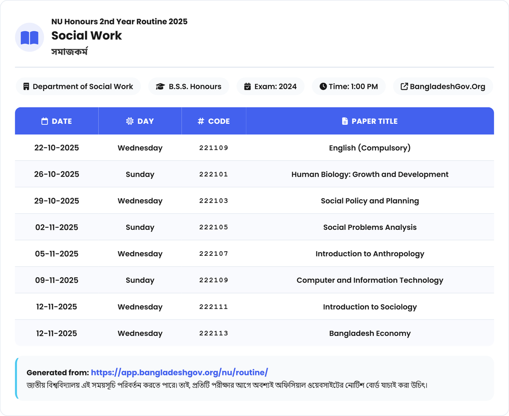
Task: Click the 09-11-2025 date cell
Action: [x=57, y=280]
